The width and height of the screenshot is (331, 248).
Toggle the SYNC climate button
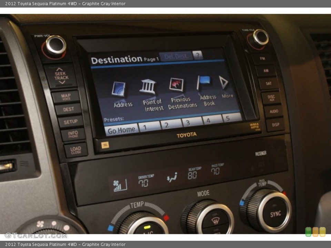tap(275, 214)
